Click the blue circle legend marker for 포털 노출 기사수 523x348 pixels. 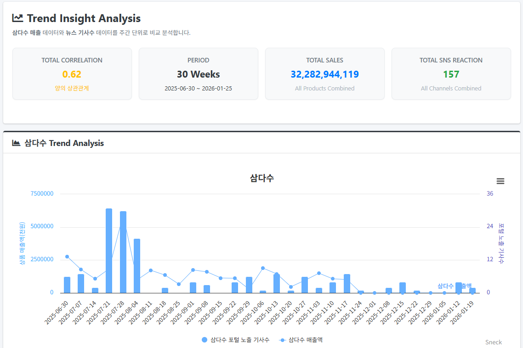205,340
